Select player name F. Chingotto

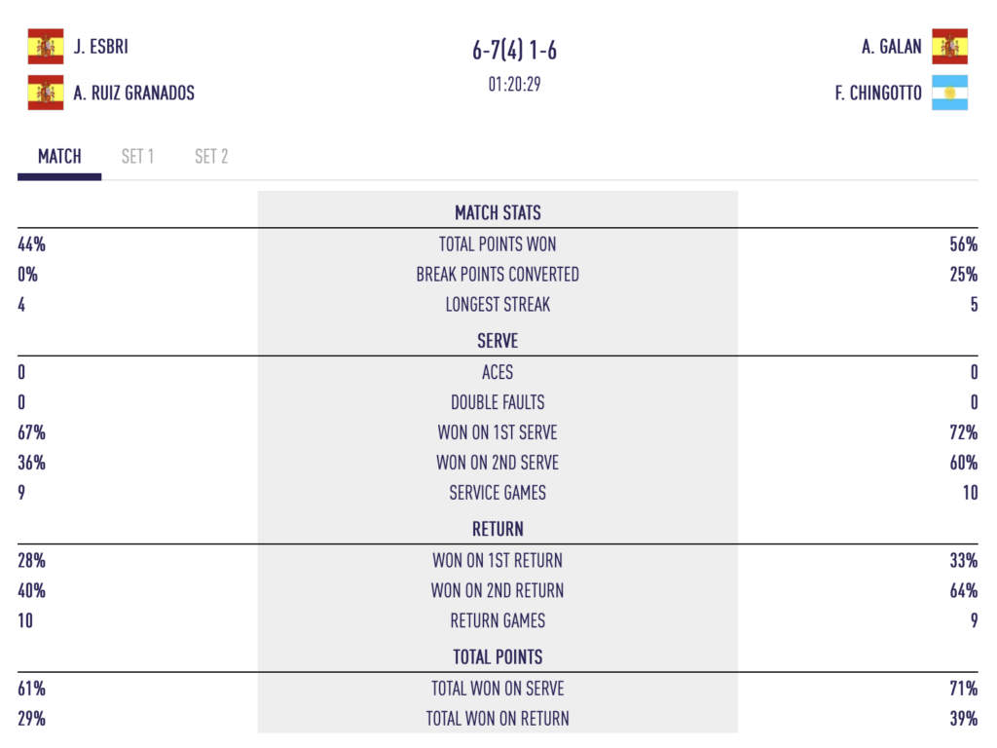click(x=878, y=93)
